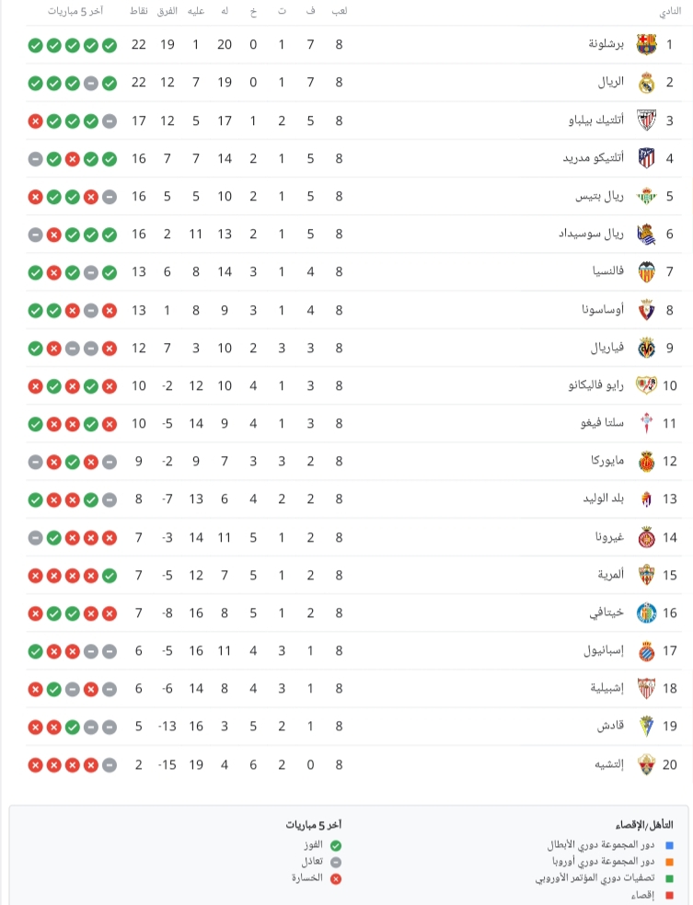The width and height of the screenshot is (693, 905).
Task: Open the برشلونة team name link
Action: [x=606, y=44]
